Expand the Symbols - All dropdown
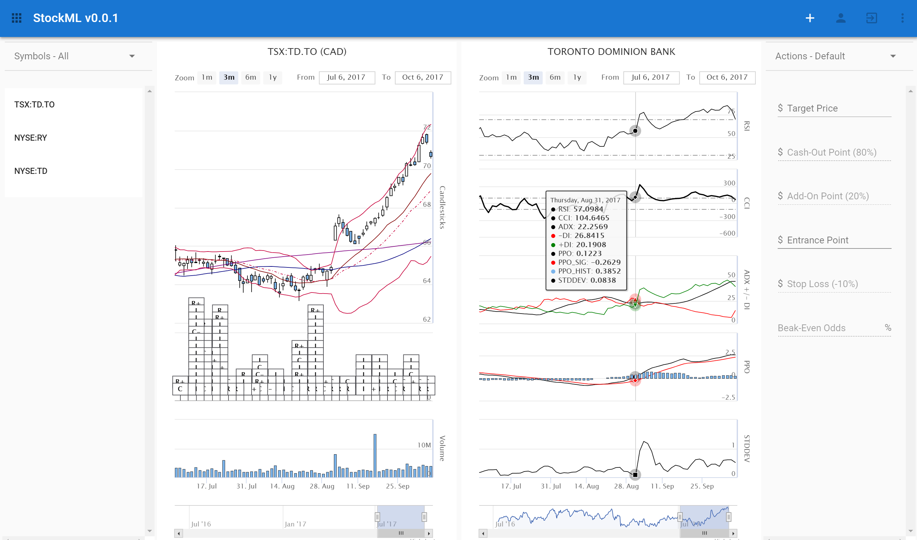 click(78, 56)
